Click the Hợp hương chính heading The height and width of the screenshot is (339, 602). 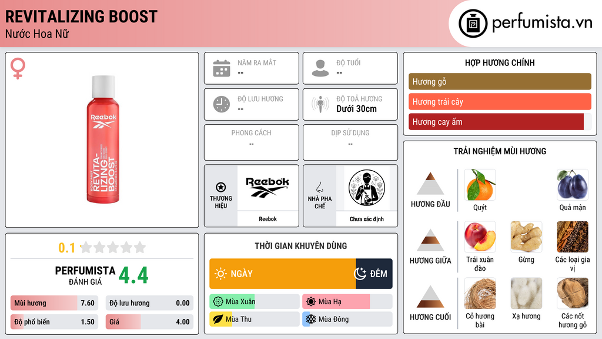point(500,62)
